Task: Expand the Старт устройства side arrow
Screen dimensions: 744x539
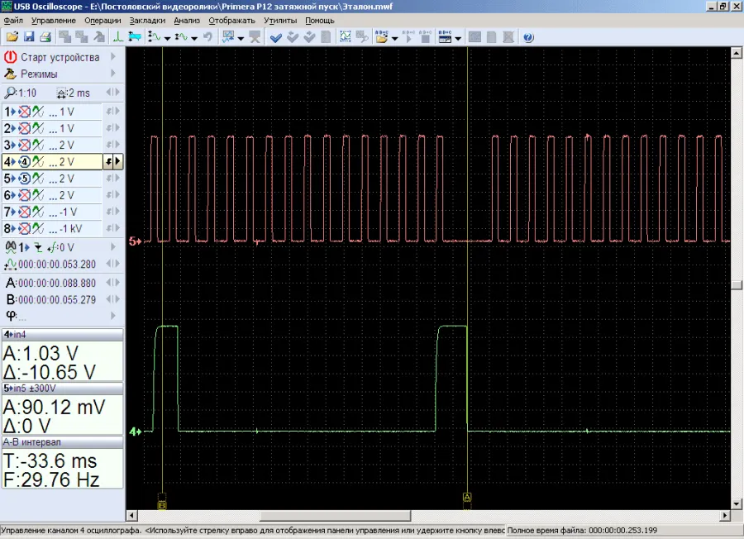Action: click(x=113, y=56)
